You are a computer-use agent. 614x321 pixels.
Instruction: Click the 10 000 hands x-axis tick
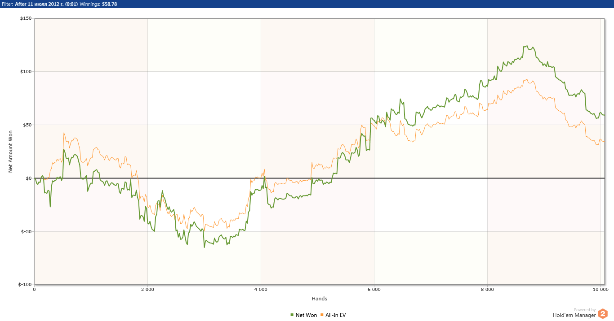coord(601,290)
